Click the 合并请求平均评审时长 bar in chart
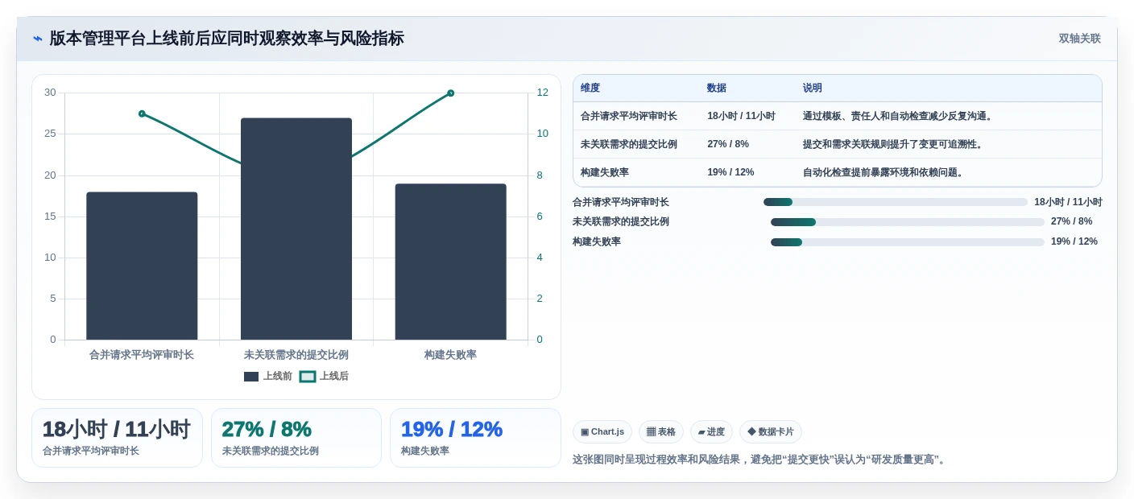The width and height of the screenshot is (1134, 499). (x=142, y=266)
